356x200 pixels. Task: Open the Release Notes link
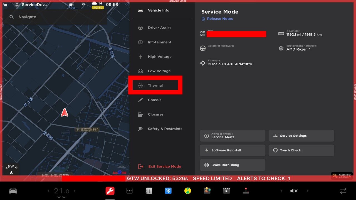[x=220, y=19]
